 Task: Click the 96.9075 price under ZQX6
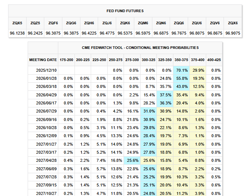coord(232,33)
